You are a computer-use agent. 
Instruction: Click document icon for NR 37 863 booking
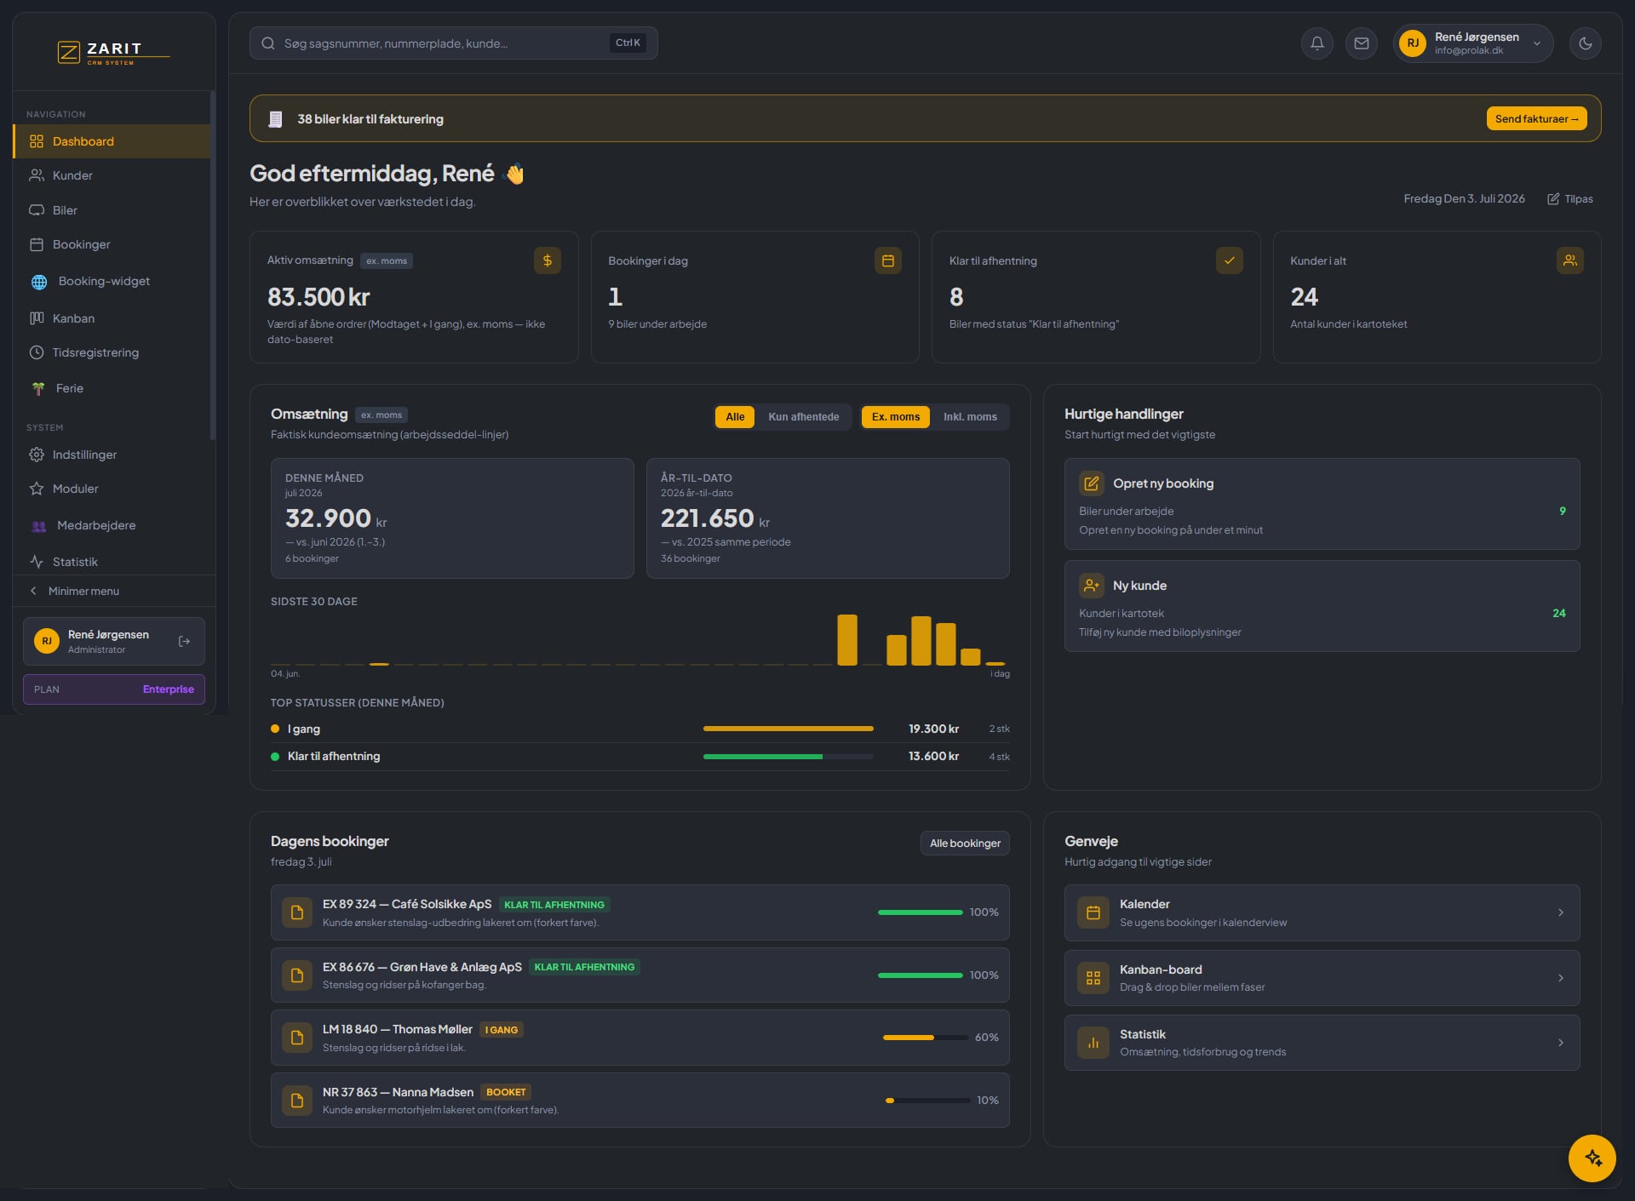[297, 1101]
